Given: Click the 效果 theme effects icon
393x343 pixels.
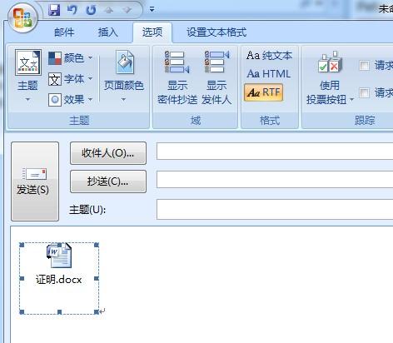Looking at the screenshot, I should click(x=55, y=100).
